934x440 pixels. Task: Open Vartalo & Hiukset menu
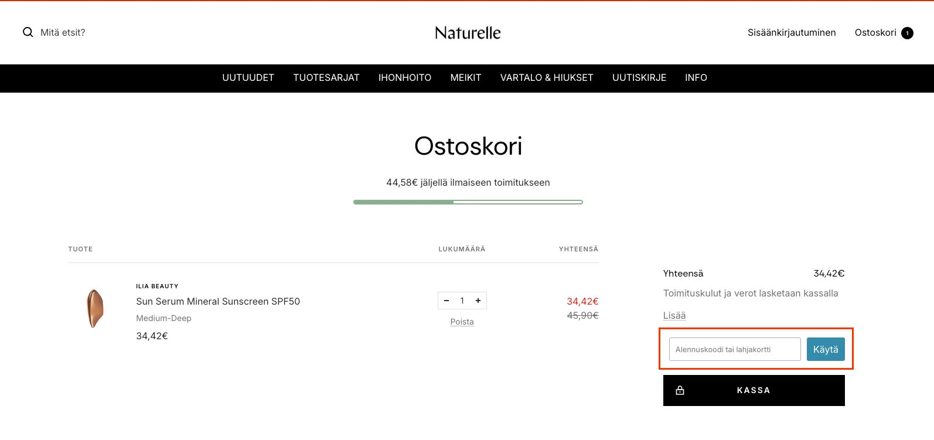(547, 78)
